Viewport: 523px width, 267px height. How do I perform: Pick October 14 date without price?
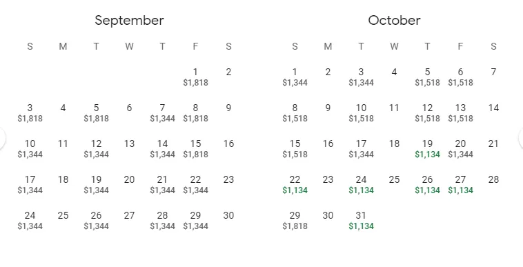[x=493, y=108]
